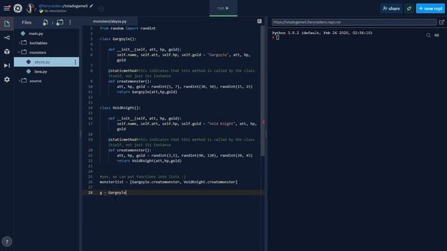Click the invite link chain icon

click(x=409, y=8)
